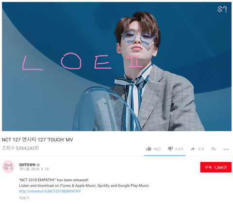
Task: Click the SMTOWN channel avatar
Action: (x=8, y=167)
